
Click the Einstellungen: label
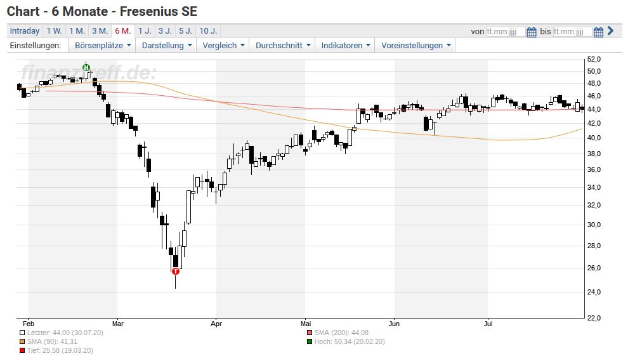pos(36,45)
